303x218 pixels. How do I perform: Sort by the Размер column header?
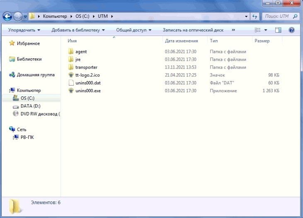coord(262,41)
